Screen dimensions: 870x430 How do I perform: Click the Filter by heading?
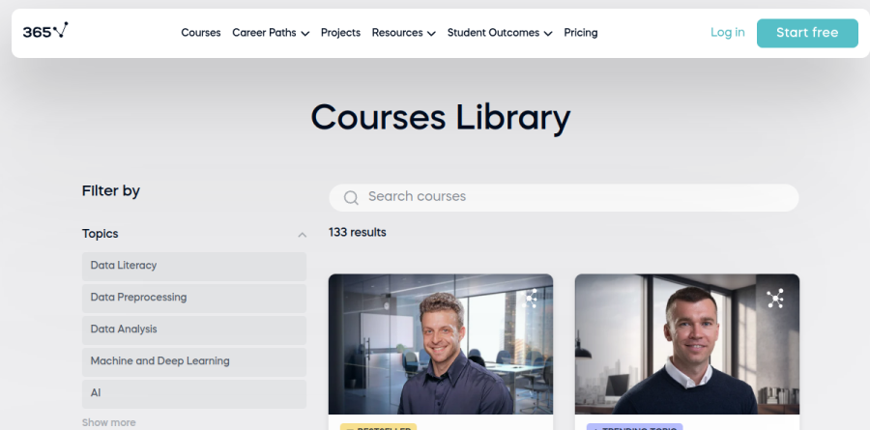click(x=111, y=191)
